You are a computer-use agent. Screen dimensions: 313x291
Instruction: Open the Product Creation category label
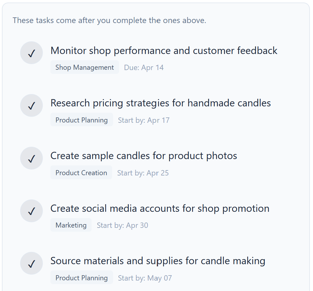(x=81, y=173)
